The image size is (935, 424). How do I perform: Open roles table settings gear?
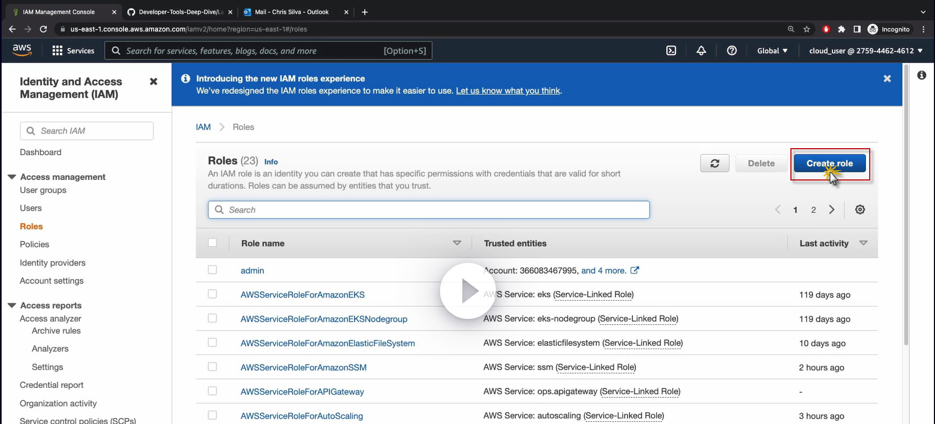pos(859,210)
